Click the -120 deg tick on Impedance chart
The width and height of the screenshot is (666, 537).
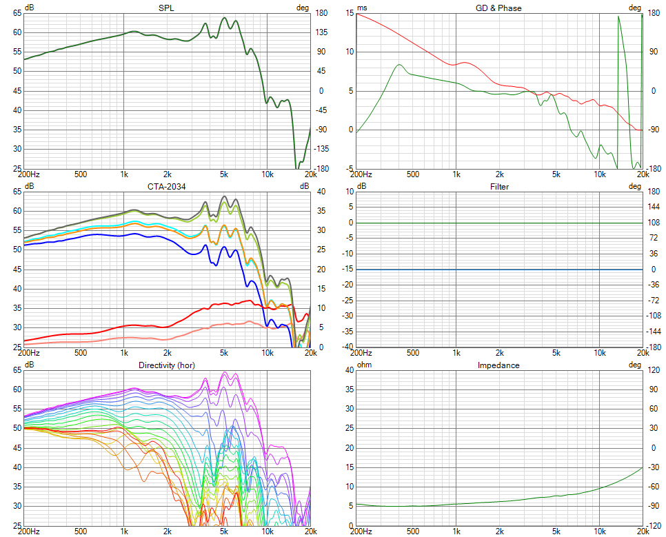click(x=654, y=525)
